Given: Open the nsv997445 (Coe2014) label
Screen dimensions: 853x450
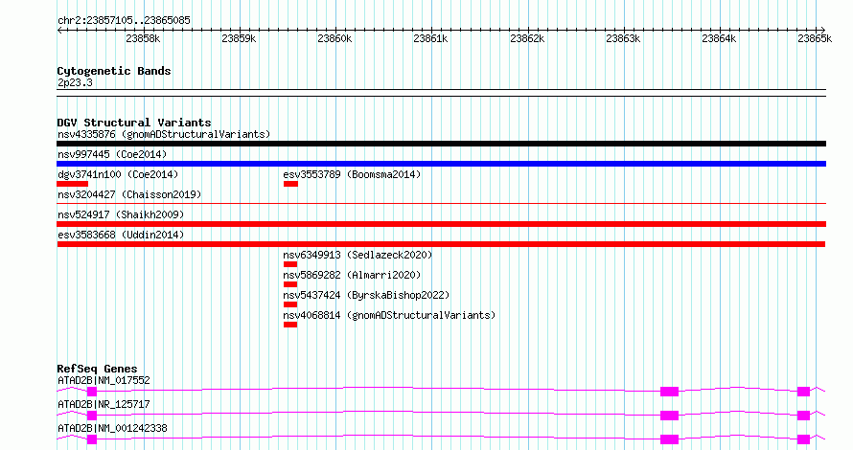Looking at the screenshot, I should click(112, 154).
